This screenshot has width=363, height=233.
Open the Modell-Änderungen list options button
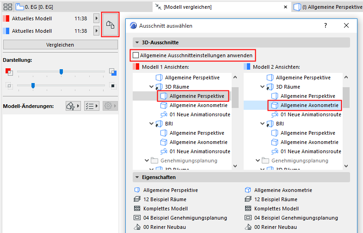92,106
